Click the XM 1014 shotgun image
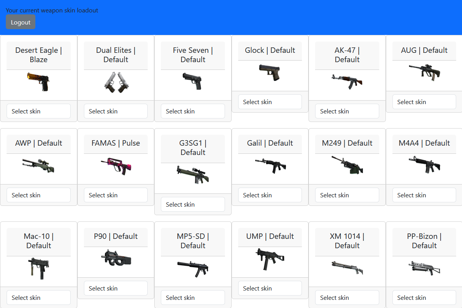 347,268
